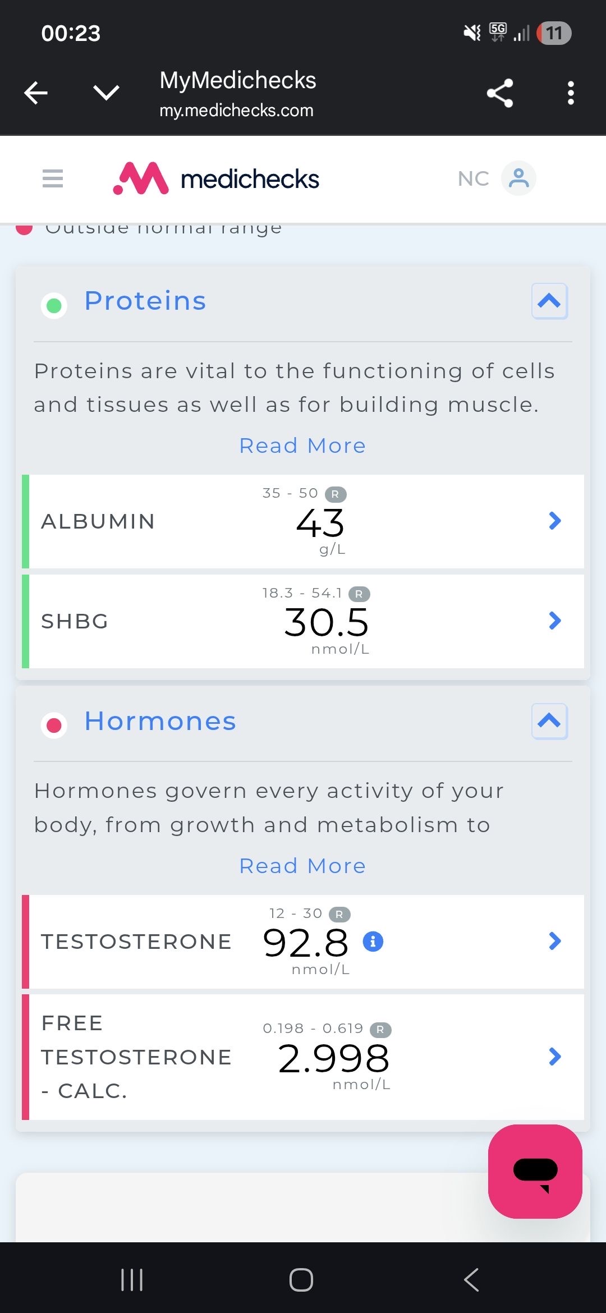Screen dimensions: 606x1313
Task: View Testosterone result details
Action: click(554, 941)
